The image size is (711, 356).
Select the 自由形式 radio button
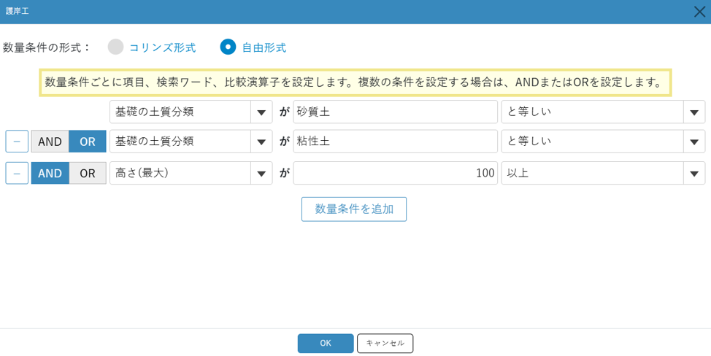coord(228,47)
